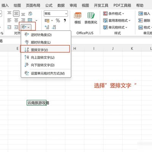Click the top align icon
Viewport: 152px width, 152px height.
coord(9,13)
